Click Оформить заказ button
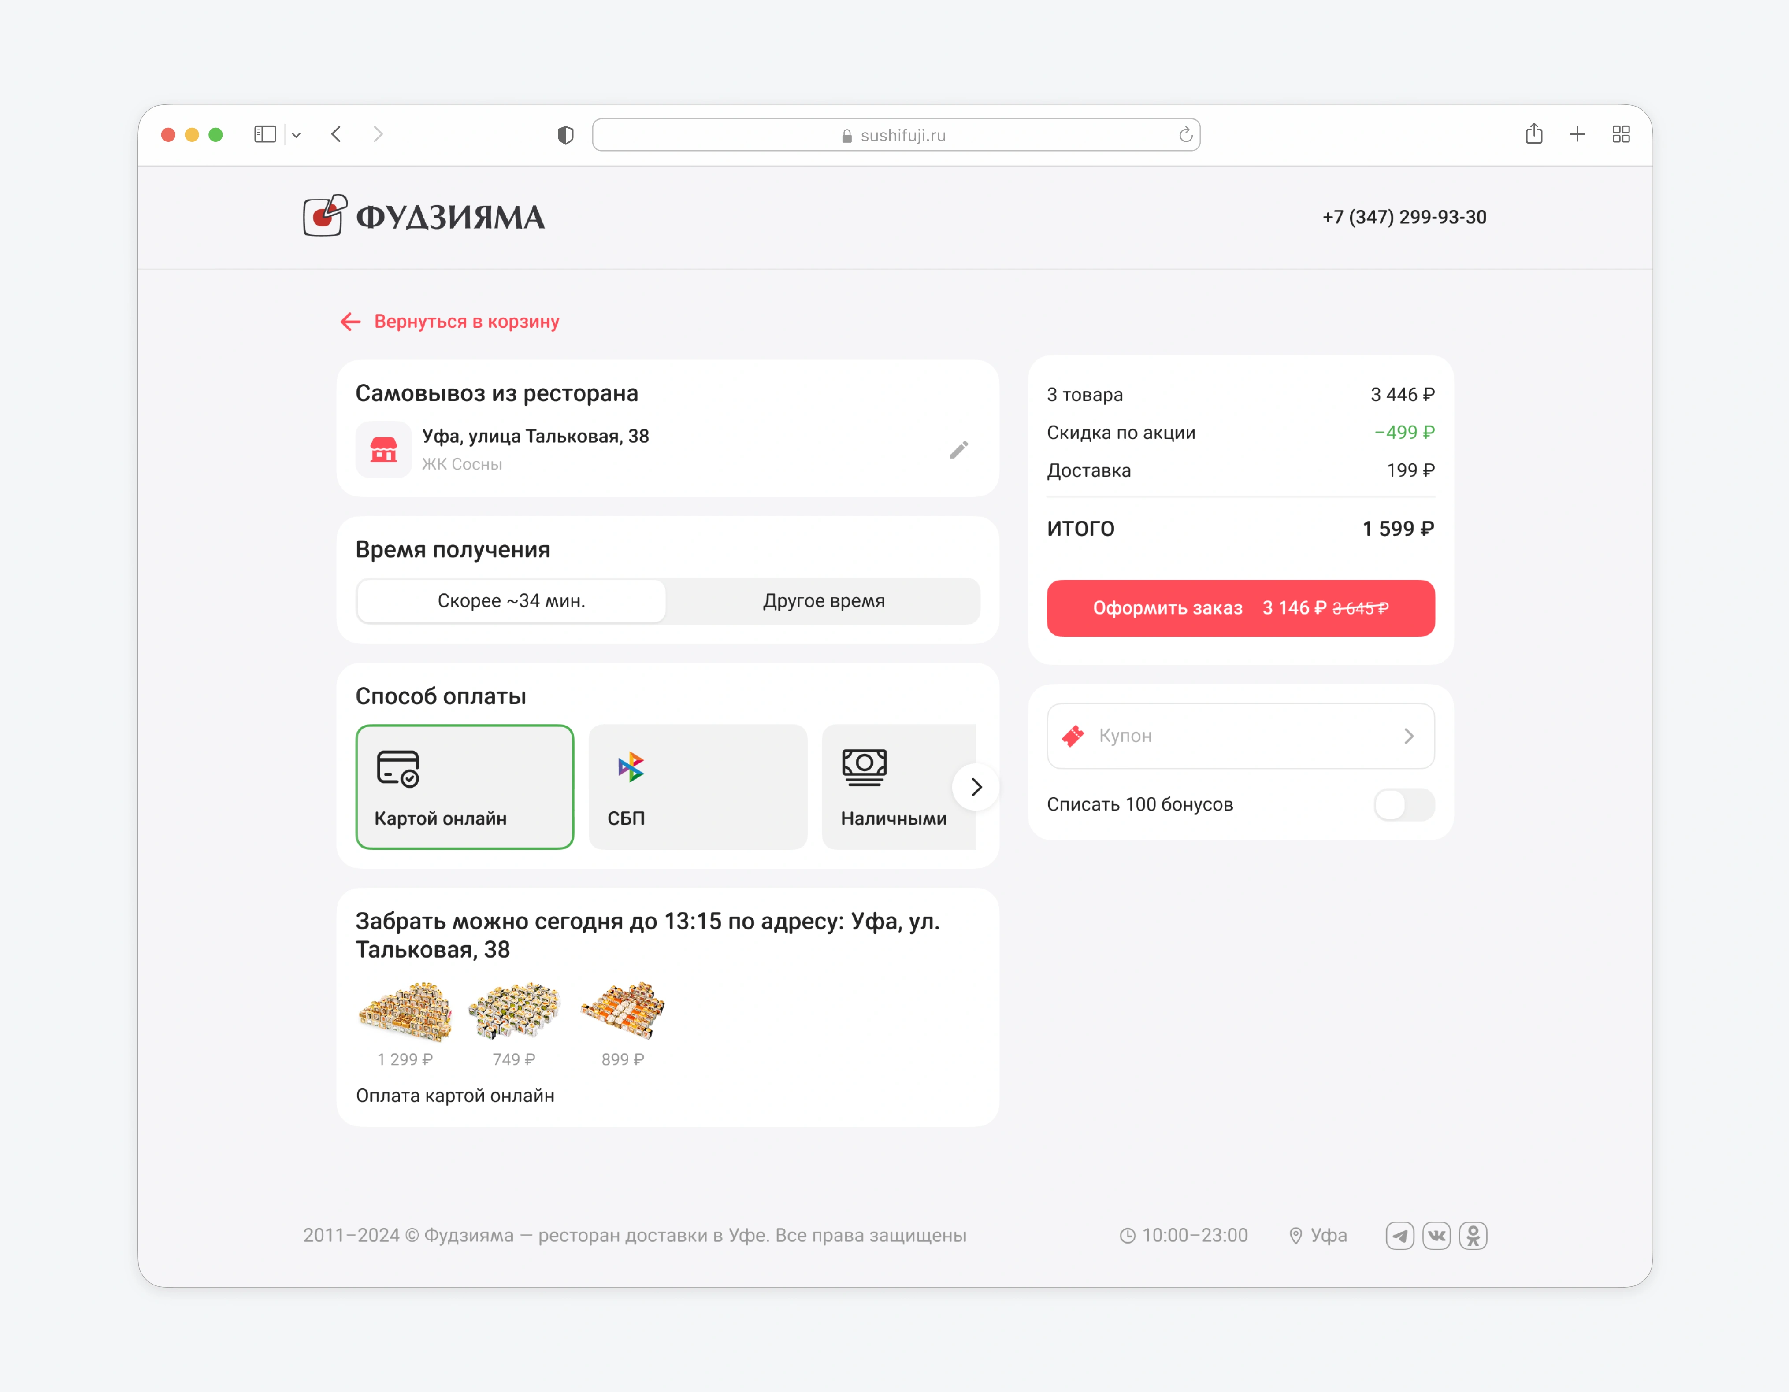The height and width of the screenshot is (1392, 1789). coord(1240,608)
